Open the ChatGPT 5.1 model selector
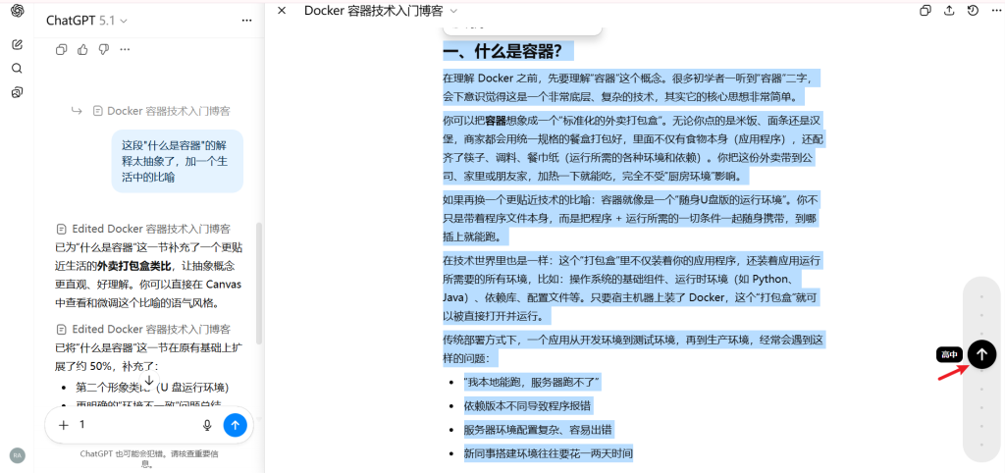This screenshot has height=473, width=1005. coord(86,21)
